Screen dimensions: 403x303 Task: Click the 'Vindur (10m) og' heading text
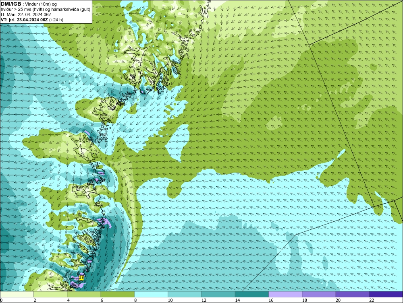[x=42, y=4]
